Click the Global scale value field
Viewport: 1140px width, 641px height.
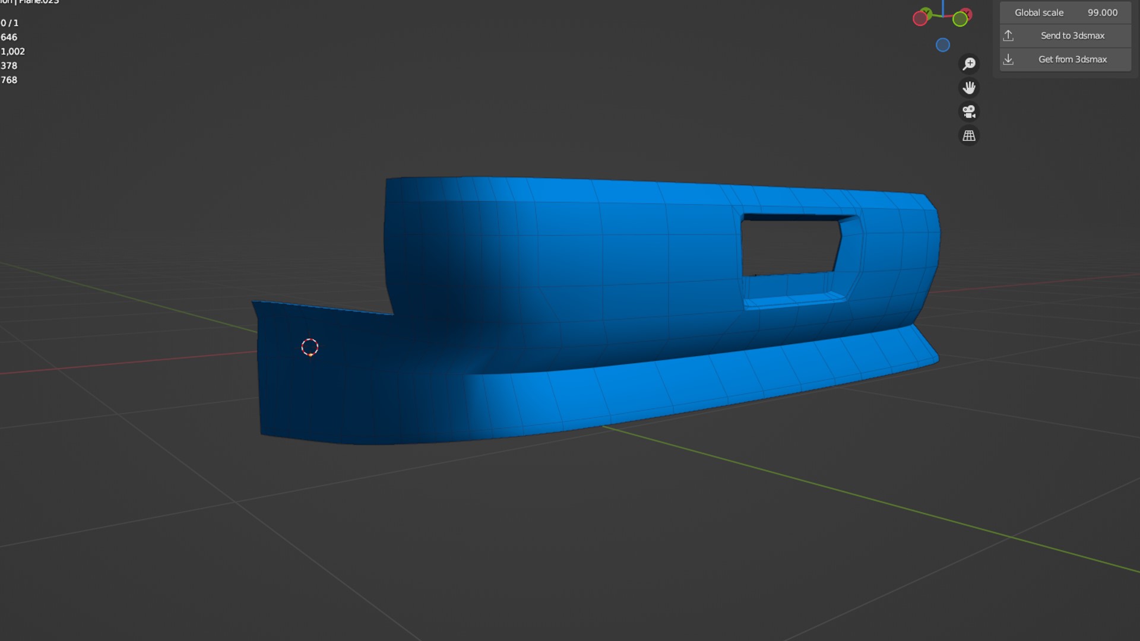pos(1101,12)
